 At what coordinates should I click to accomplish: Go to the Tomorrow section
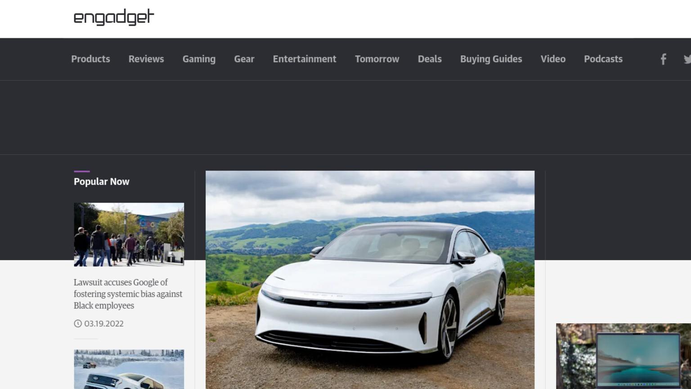click(377, 59)
